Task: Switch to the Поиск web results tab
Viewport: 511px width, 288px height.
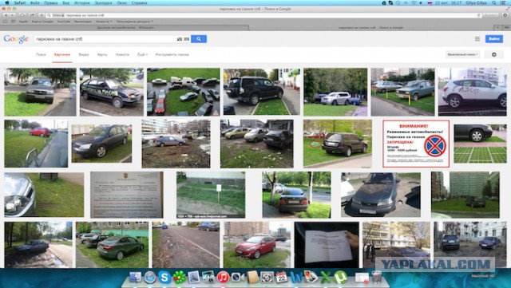Action: (41, 55)
